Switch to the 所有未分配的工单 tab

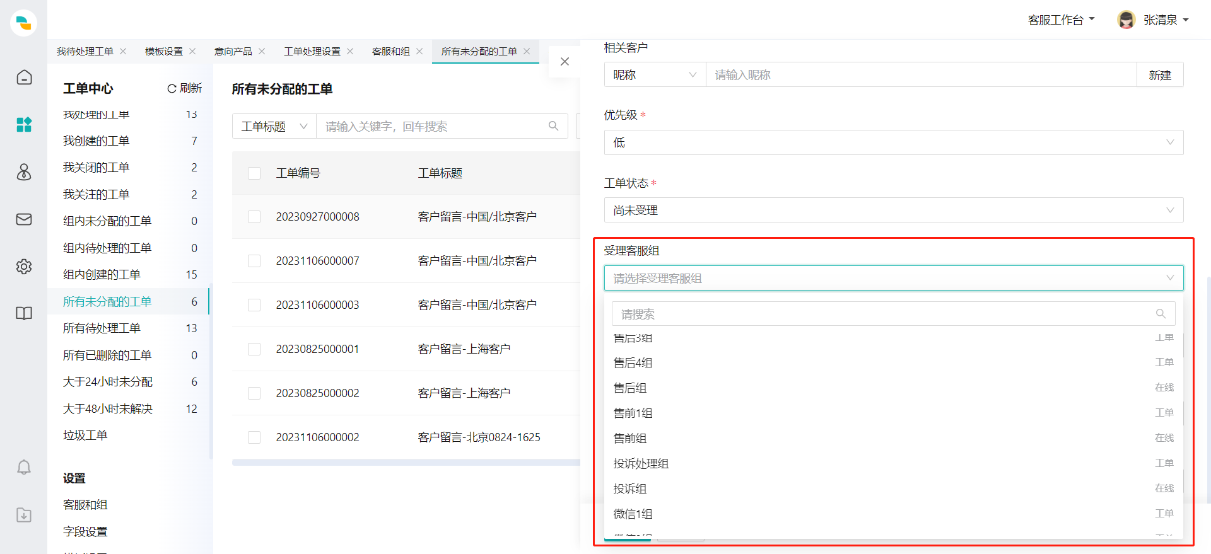[x=479, y=51]
